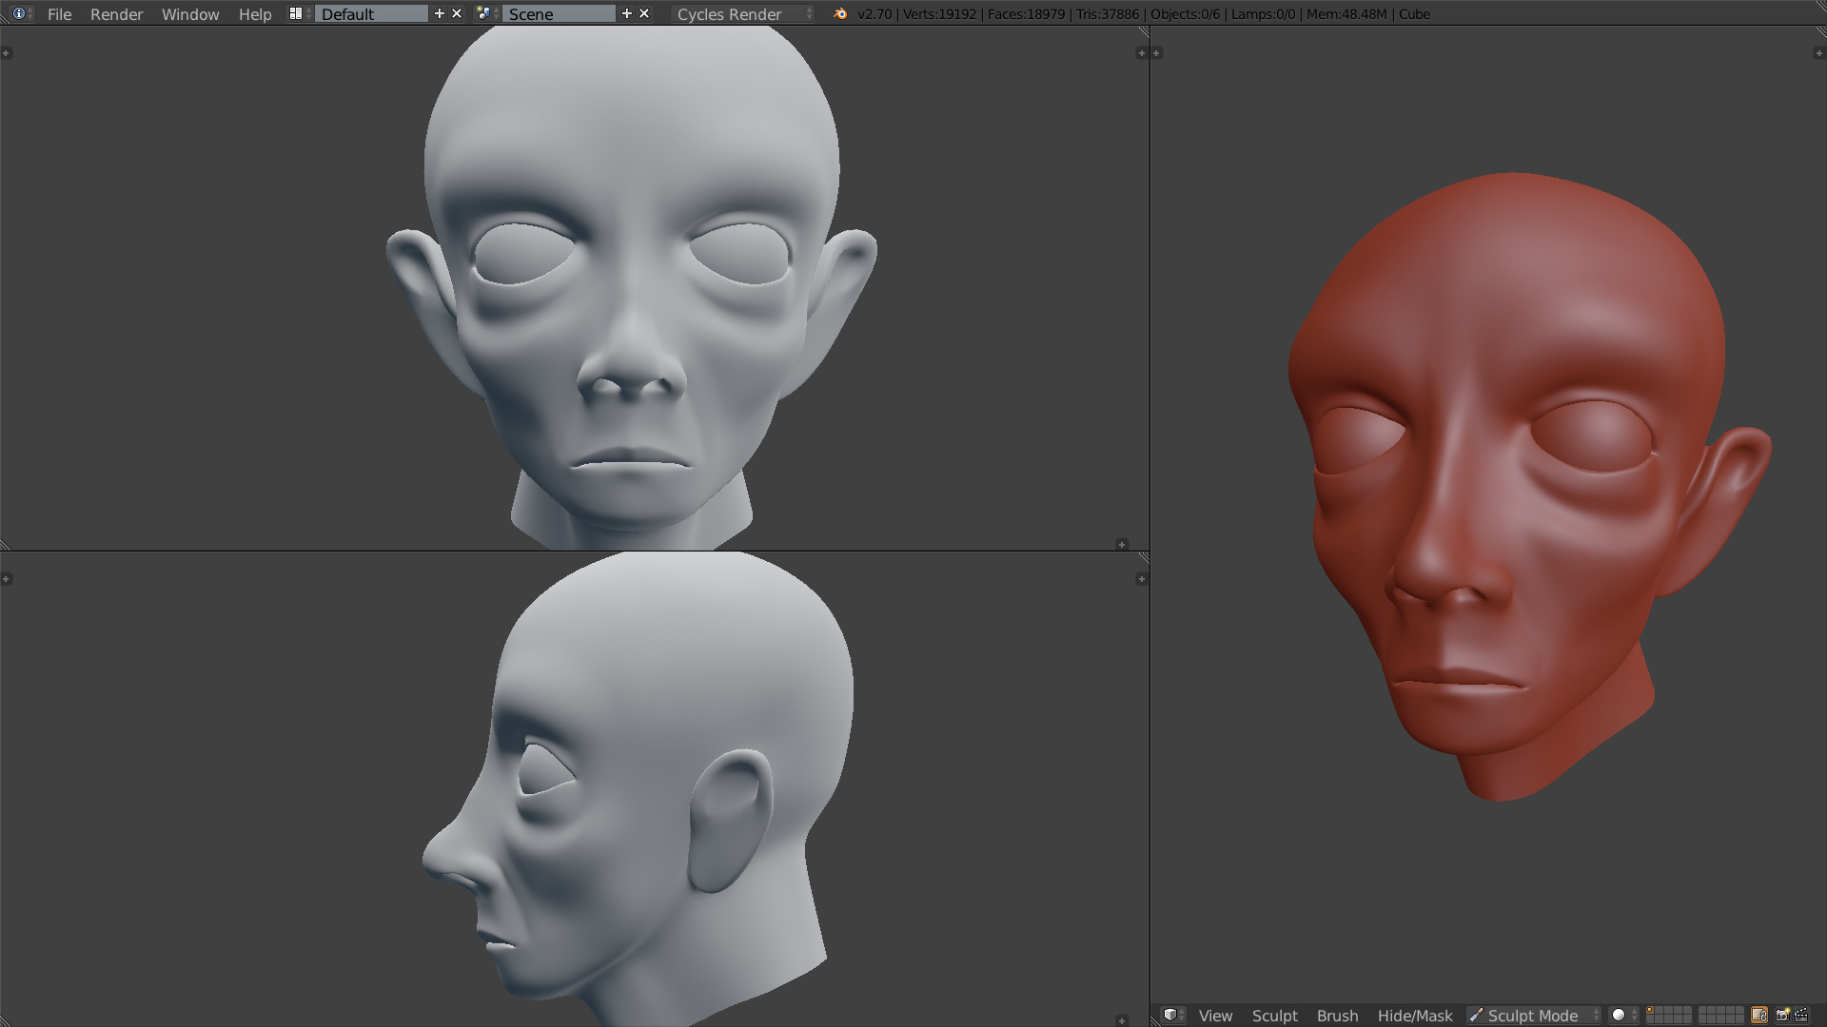1827x1027 pixels.
Task: Open the Window menu
Action: coord(190,14)
